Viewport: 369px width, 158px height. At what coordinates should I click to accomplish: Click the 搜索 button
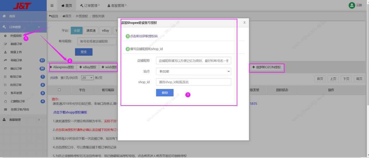(x=84, y=52)
